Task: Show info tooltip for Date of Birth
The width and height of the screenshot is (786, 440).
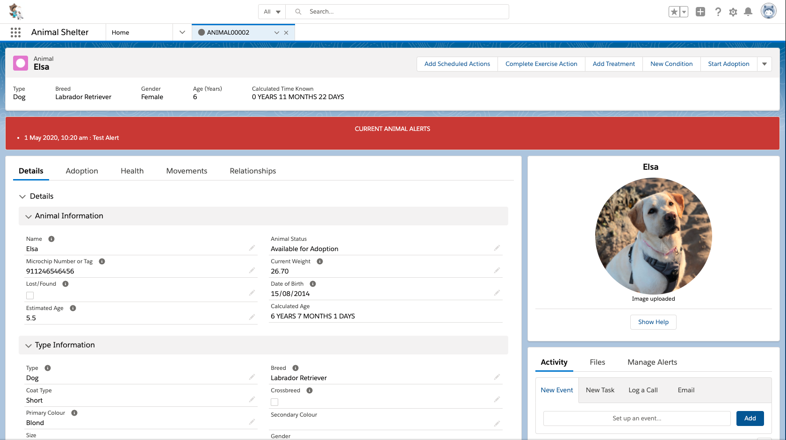Action: [313, 284]
